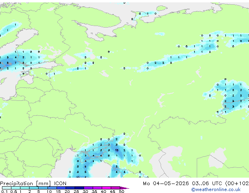Screen dimensions: 249x193
Task: Click the legend arrow tip above 50
Action: click(x=124, y=188)
